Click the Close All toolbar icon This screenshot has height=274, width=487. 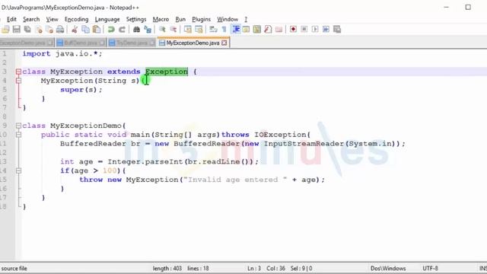pyautogui.click(x=49, y=30)
